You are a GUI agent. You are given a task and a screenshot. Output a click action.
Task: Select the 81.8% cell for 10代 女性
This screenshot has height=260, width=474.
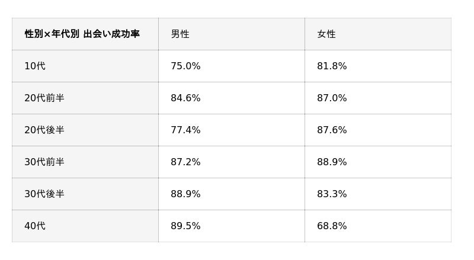(332, 66)
